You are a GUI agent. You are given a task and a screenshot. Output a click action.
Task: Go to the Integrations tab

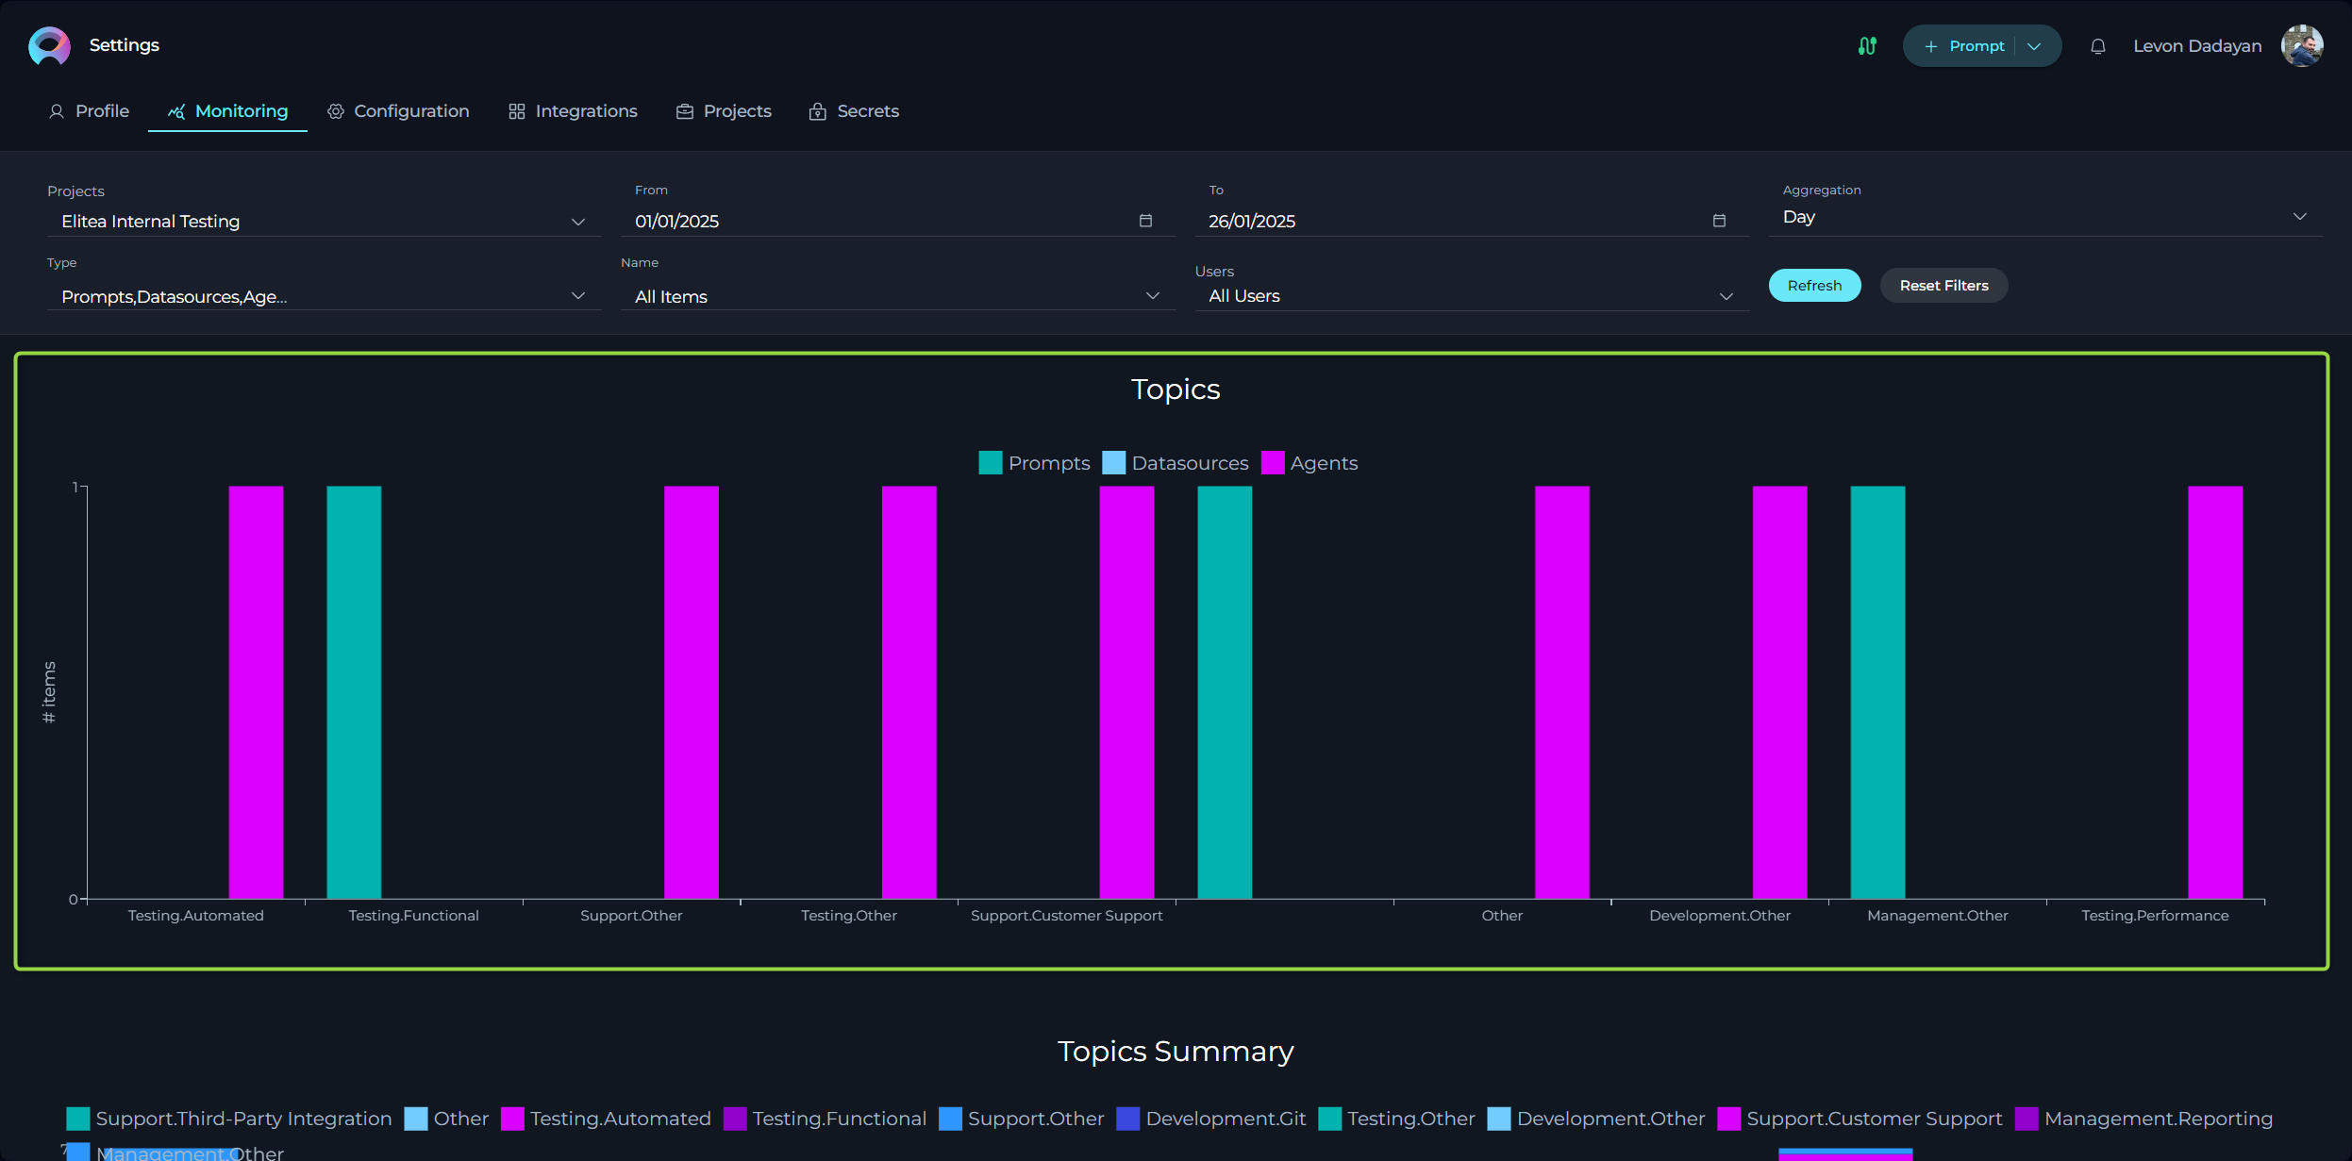[x=573, y=111]
